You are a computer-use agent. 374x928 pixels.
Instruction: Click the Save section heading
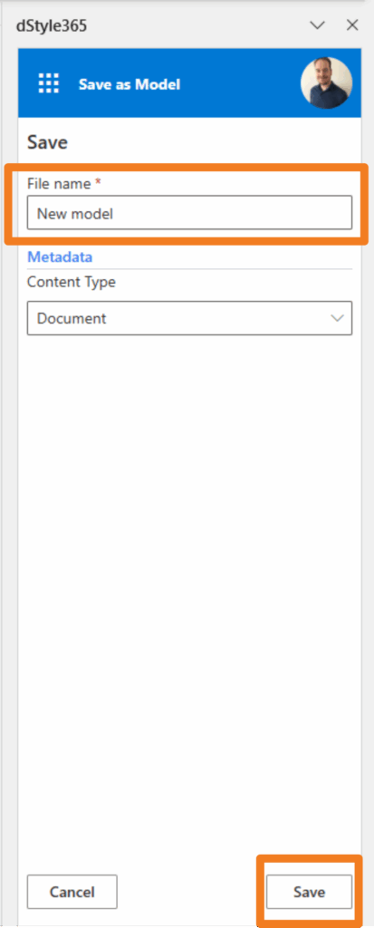coord(47,142)
